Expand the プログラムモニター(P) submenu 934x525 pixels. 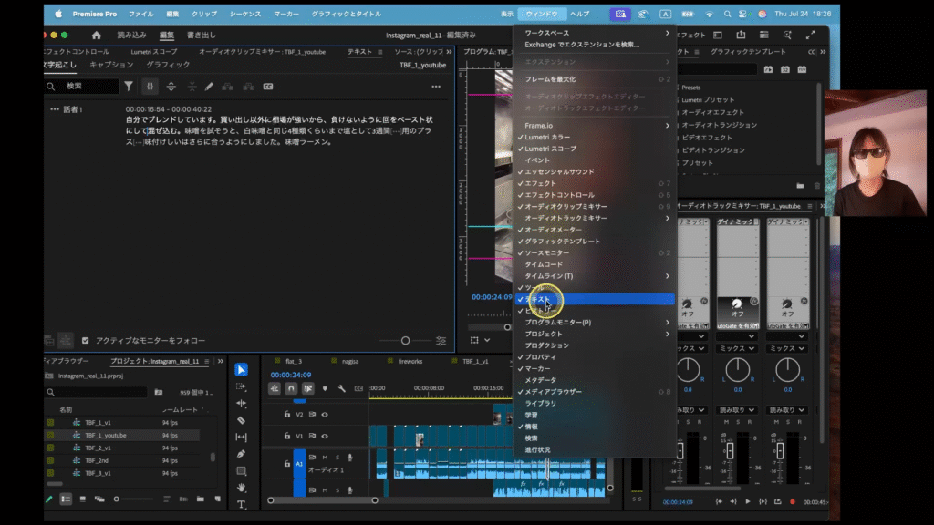coord(667,322)
